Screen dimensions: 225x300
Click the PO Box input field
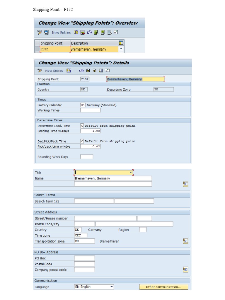[x=84, y=258]
